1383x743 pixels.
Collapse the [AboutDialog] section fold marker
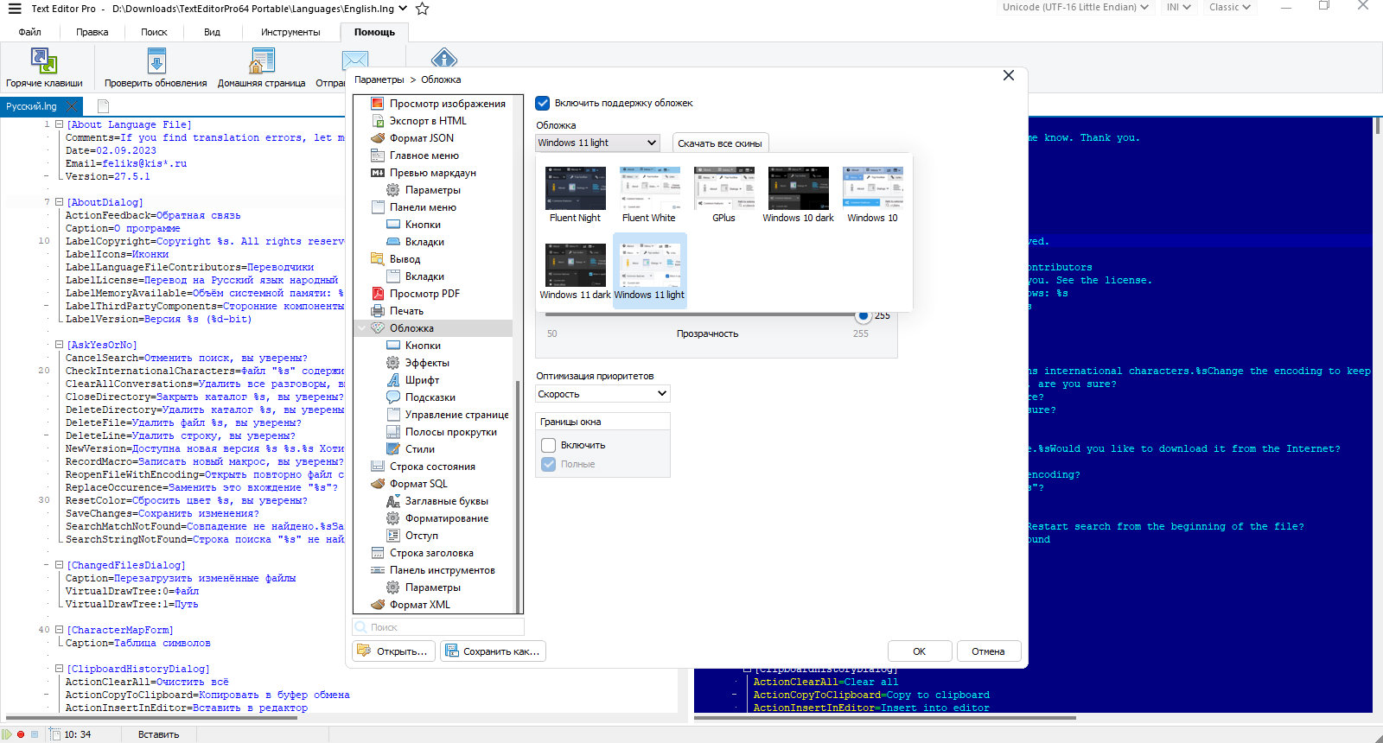click(x=59, y=202)
